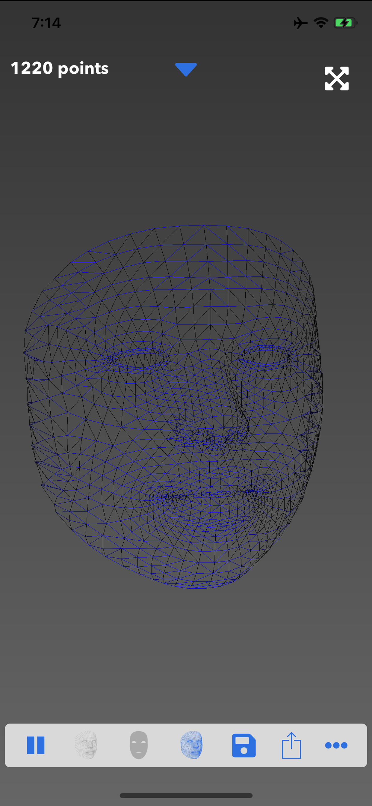Tap the battery charging indicator
The width and height of the screenshot is (372, 806).
click(345, 23)
